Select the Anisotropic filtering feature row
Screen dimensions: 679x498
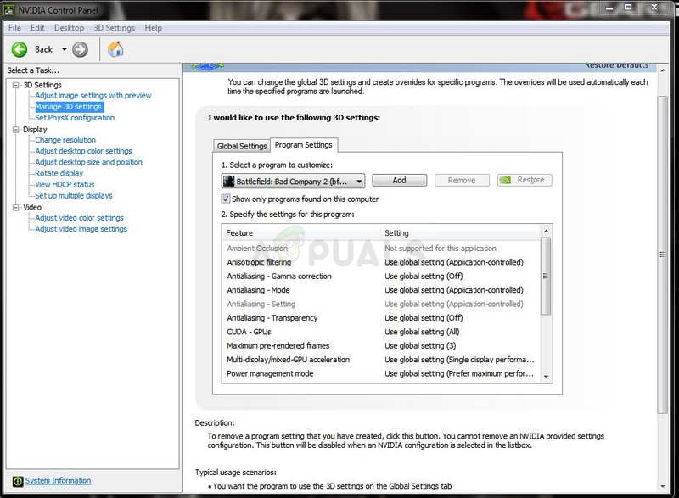click(x=381, y=262)
